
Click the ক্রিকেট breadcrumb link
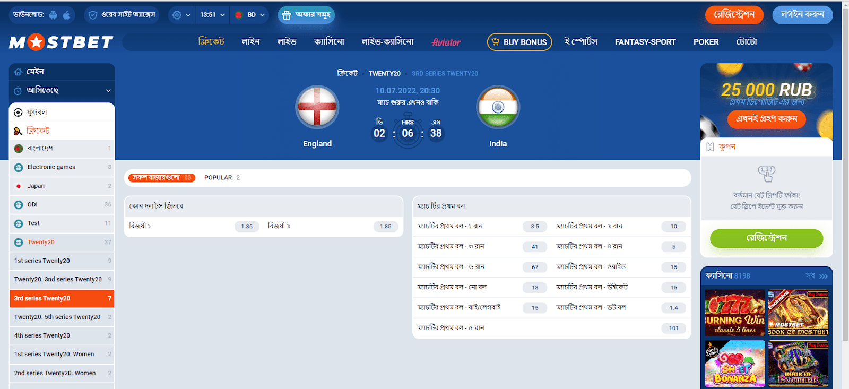(347, 73)
